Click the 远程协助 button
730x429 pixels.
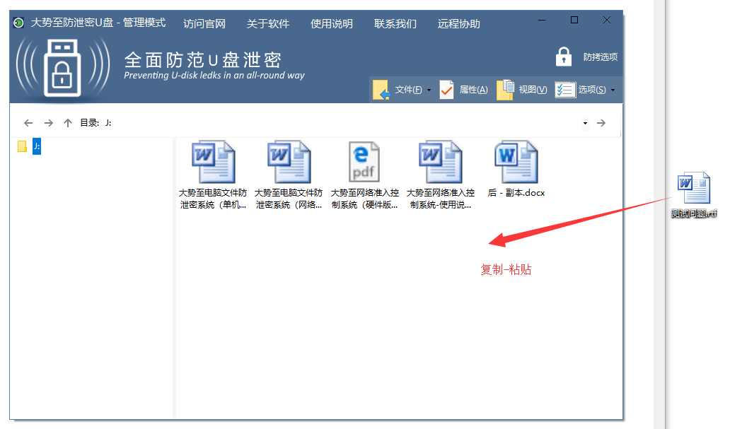coord(459,23)
